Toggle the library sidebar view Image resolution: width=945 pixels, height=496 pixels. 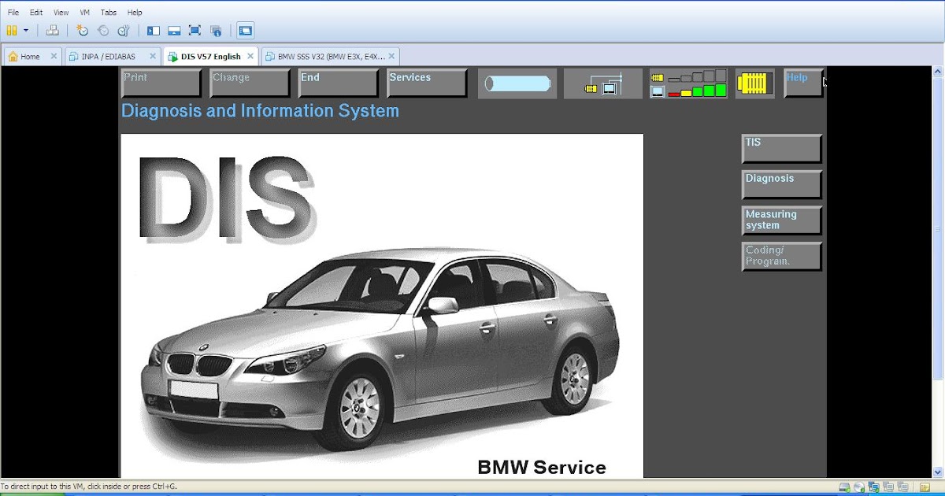pos(154,31)
